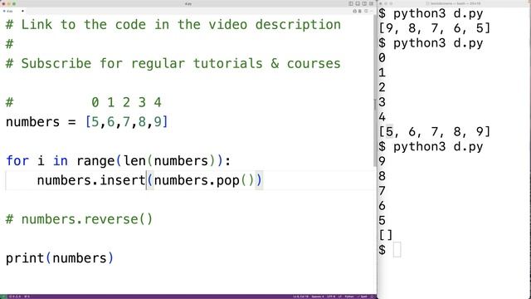The image size is (531, 299).
Task: Click the d.py title in editor title bar
Action: click(188, 3)
